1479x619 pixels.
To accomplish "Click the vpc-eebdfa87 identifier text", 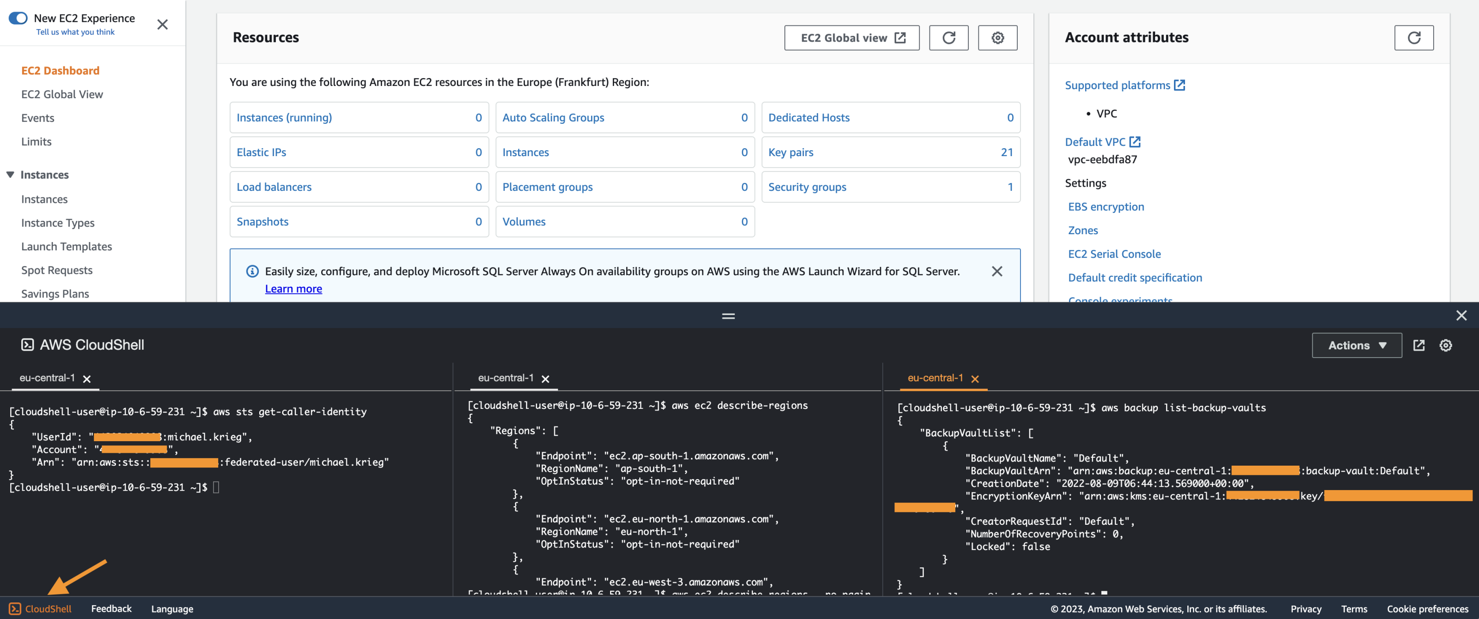I will tap(1102, 159).
